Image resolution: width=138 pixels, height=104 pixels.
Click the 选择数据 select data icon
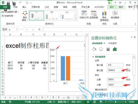pos(94,13)
